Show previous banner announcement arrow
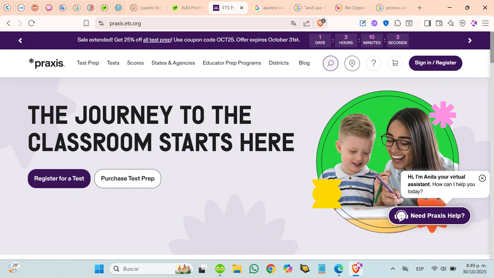The height and width of the screenshot is (278, 494). (20, 41)
